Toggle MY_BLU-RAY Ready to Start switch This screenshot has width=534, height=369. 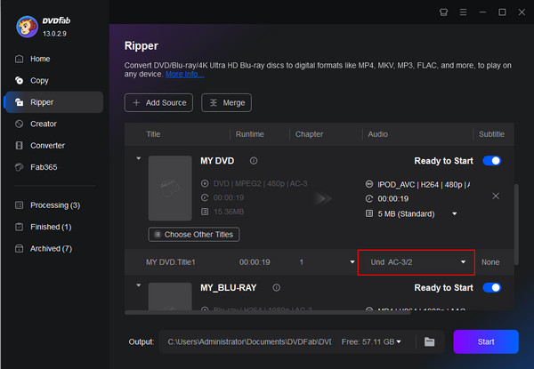[492, 288]
